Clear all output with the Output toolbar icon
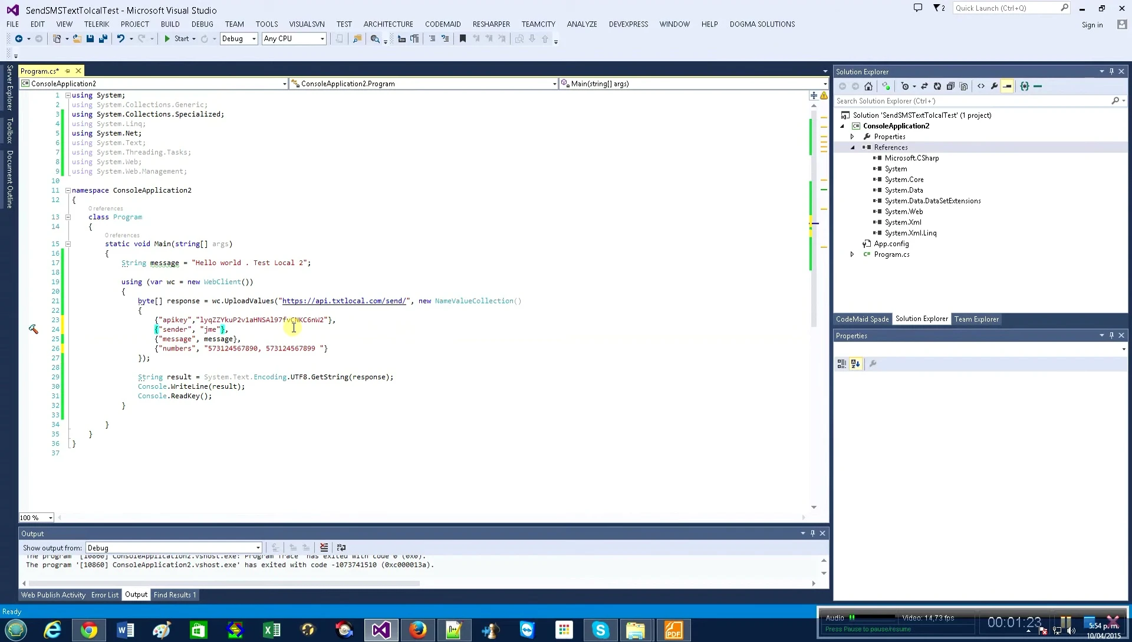 point(324,548)
